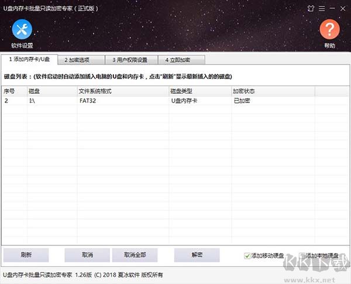Select the row number 2 cell
The image size is (351, 284).
click(x=14, y=101)
